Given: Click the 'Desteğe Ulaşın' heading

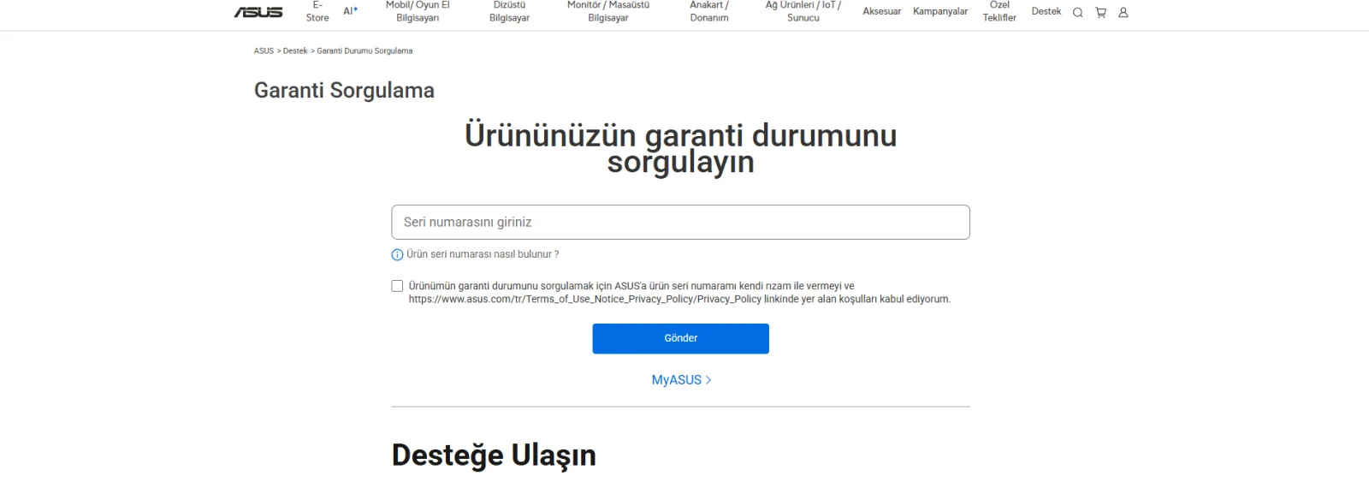Looking at the screenshot, I should coord(494,455).
